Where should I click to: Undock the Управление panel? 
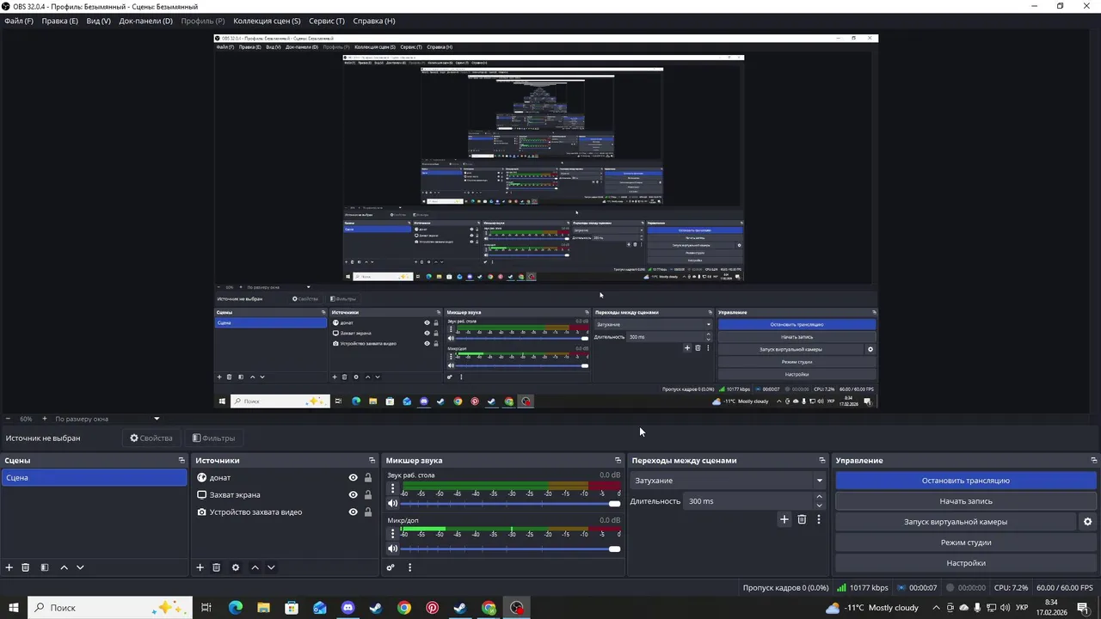coord(1093,461)
